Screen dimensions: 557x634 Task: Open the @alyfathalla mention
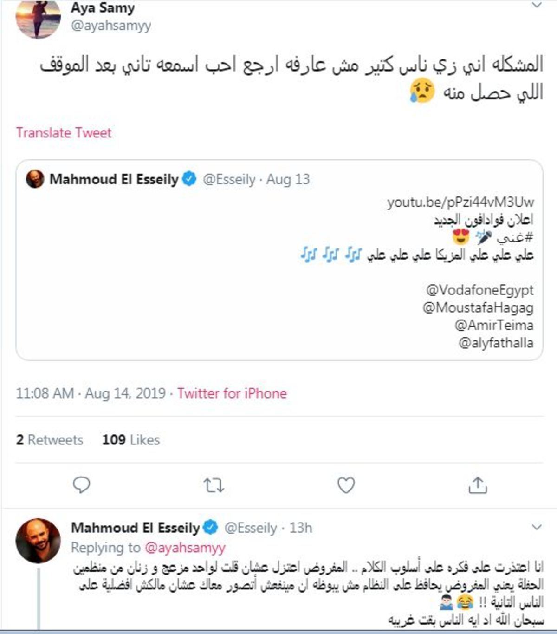click(496, 343)
